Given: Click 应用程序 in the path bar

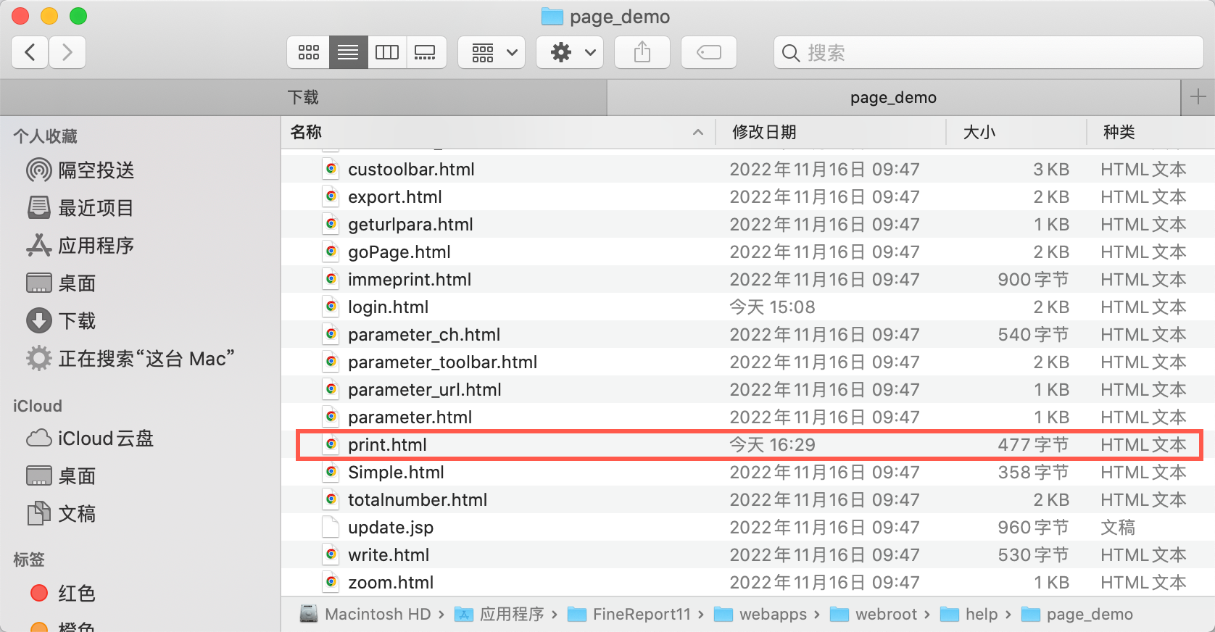Looking at the screenshot, I should click(499, 614).
